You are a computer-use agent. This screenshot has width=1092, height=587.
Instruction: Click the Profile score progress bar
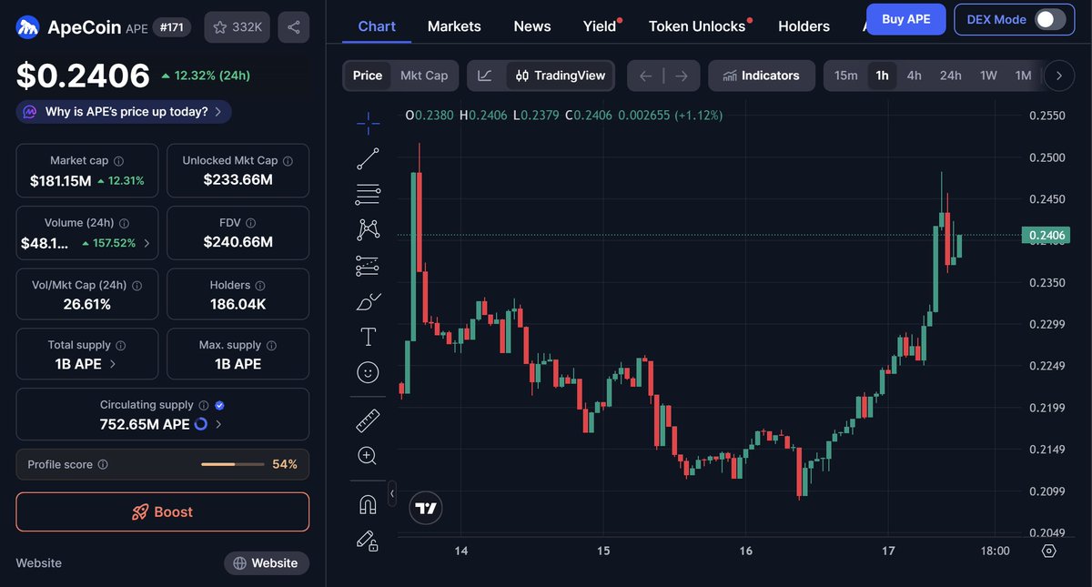pyautogui.click(x=231, y=464)
